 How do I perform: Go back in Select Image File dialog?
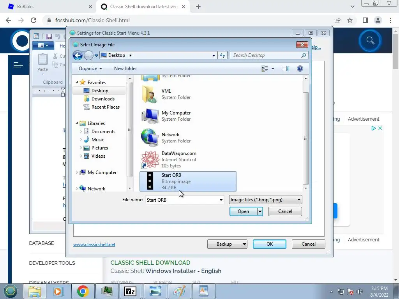(78, 55)
